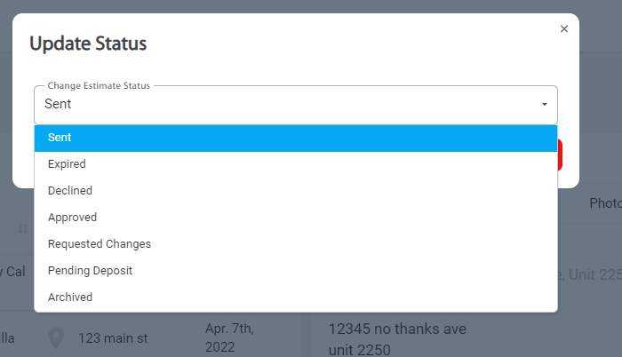This screenshot has height=357, width=622.
Task: Select the highlighted Sent option
Action: tap(296, 138)
